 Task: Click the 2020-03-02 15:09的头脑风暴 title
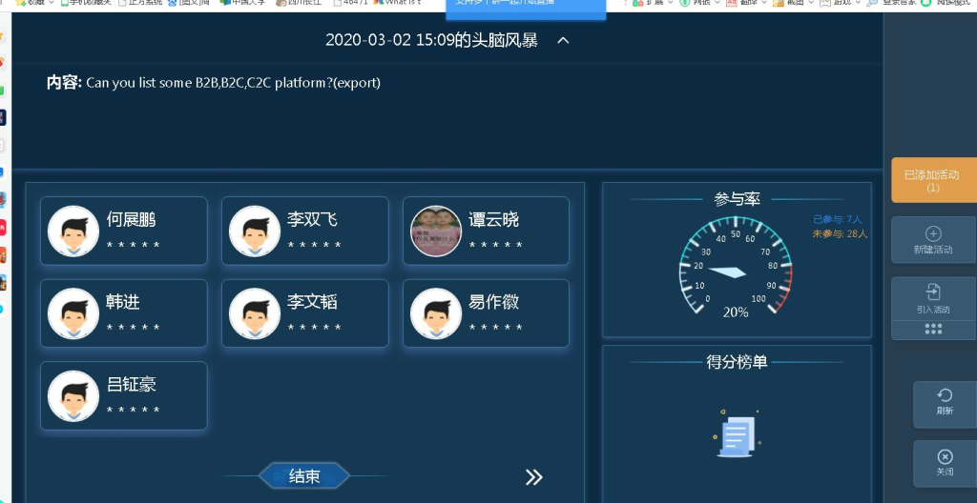click(431, 40)
